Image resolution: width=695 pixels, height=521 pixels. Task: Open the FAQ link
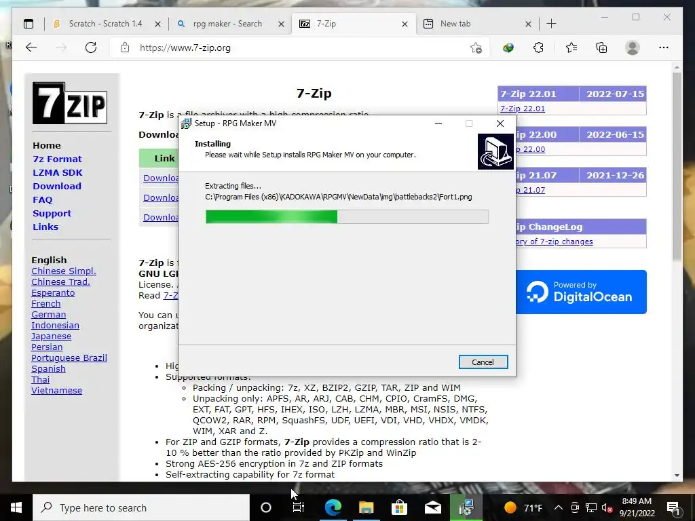point(43,200)
